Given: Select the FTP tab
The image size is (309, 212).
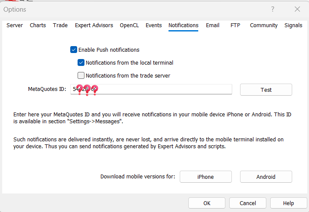Looking at the screenshot, I should [235, 25].
